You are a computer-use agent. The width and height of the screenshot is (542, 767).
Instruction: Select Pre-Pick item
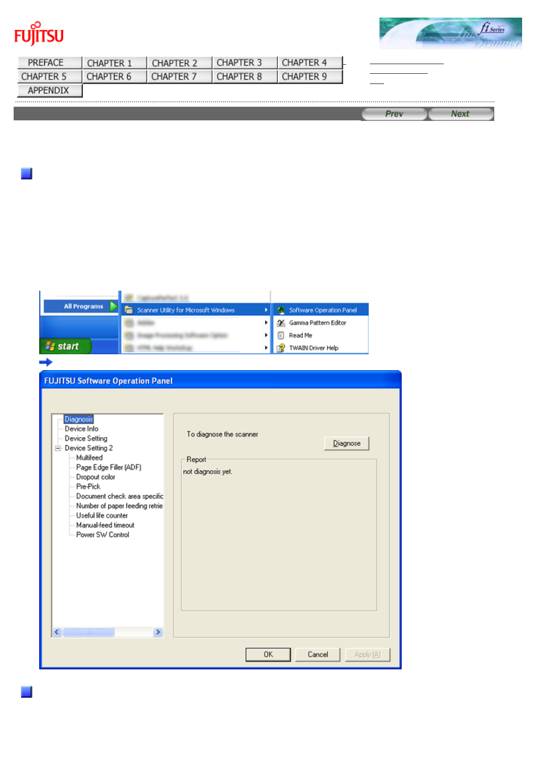88,487
